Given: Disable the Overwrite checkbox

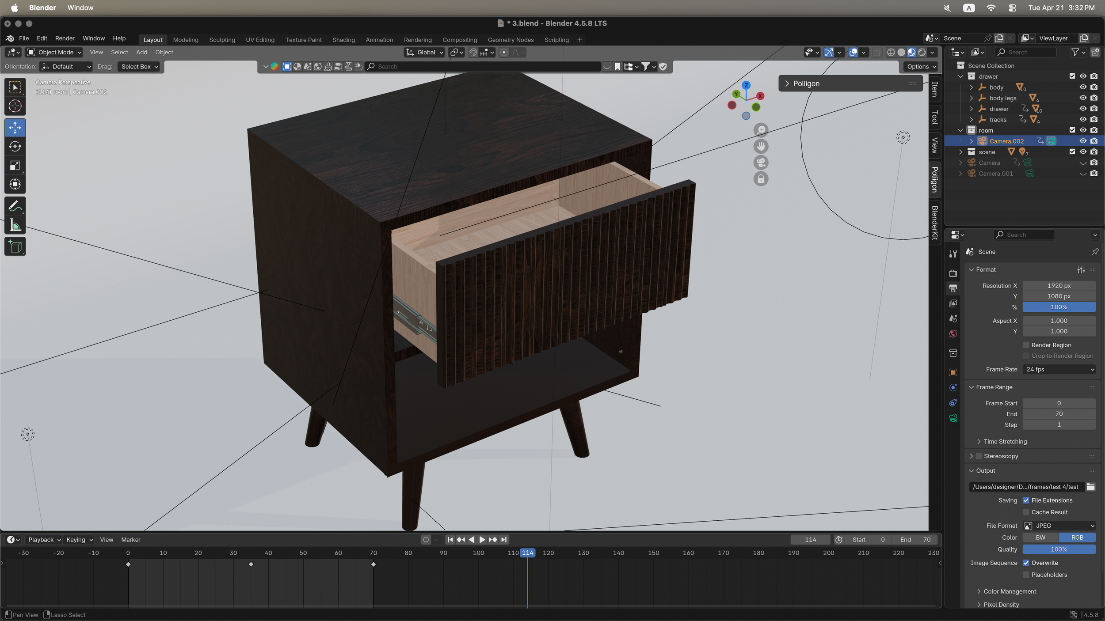Looking at the screenshot, I should point(1026,563).
